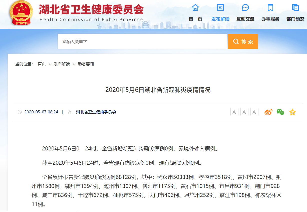Image resolution: width=307 pixels, height=212 pixels.
Task: Decrease font size with A- button
Action: tap(244, 112)
